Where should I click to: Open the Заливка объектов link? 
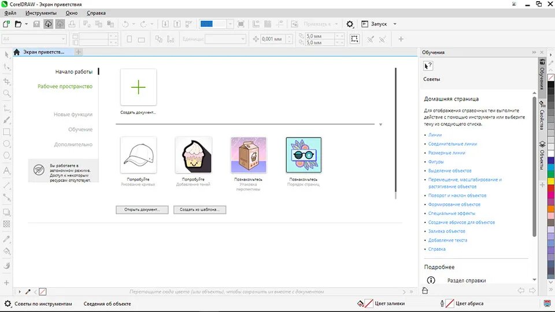point(447,231)
